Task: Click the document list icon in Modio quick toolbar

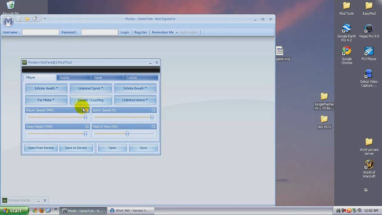Action: click(x=19, y=19)
